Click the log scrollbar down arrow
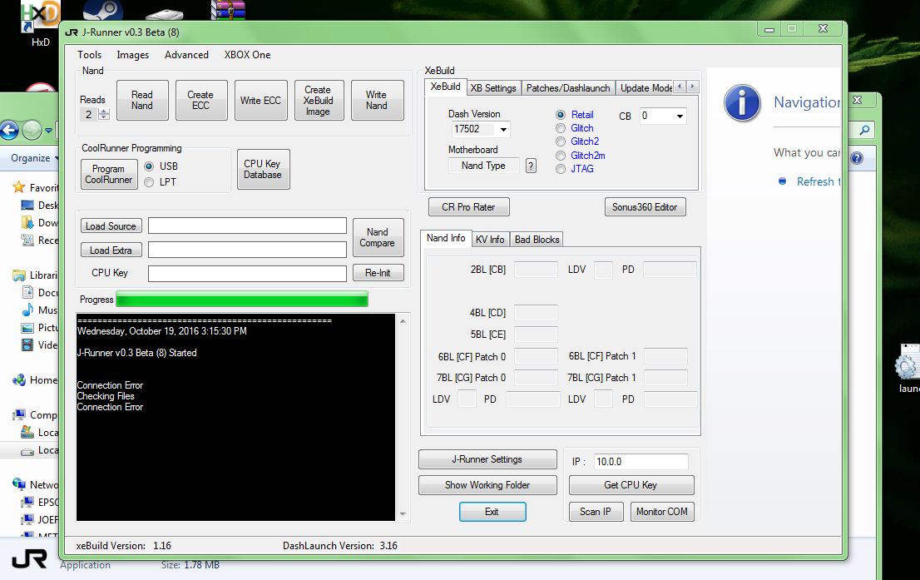 403,514
